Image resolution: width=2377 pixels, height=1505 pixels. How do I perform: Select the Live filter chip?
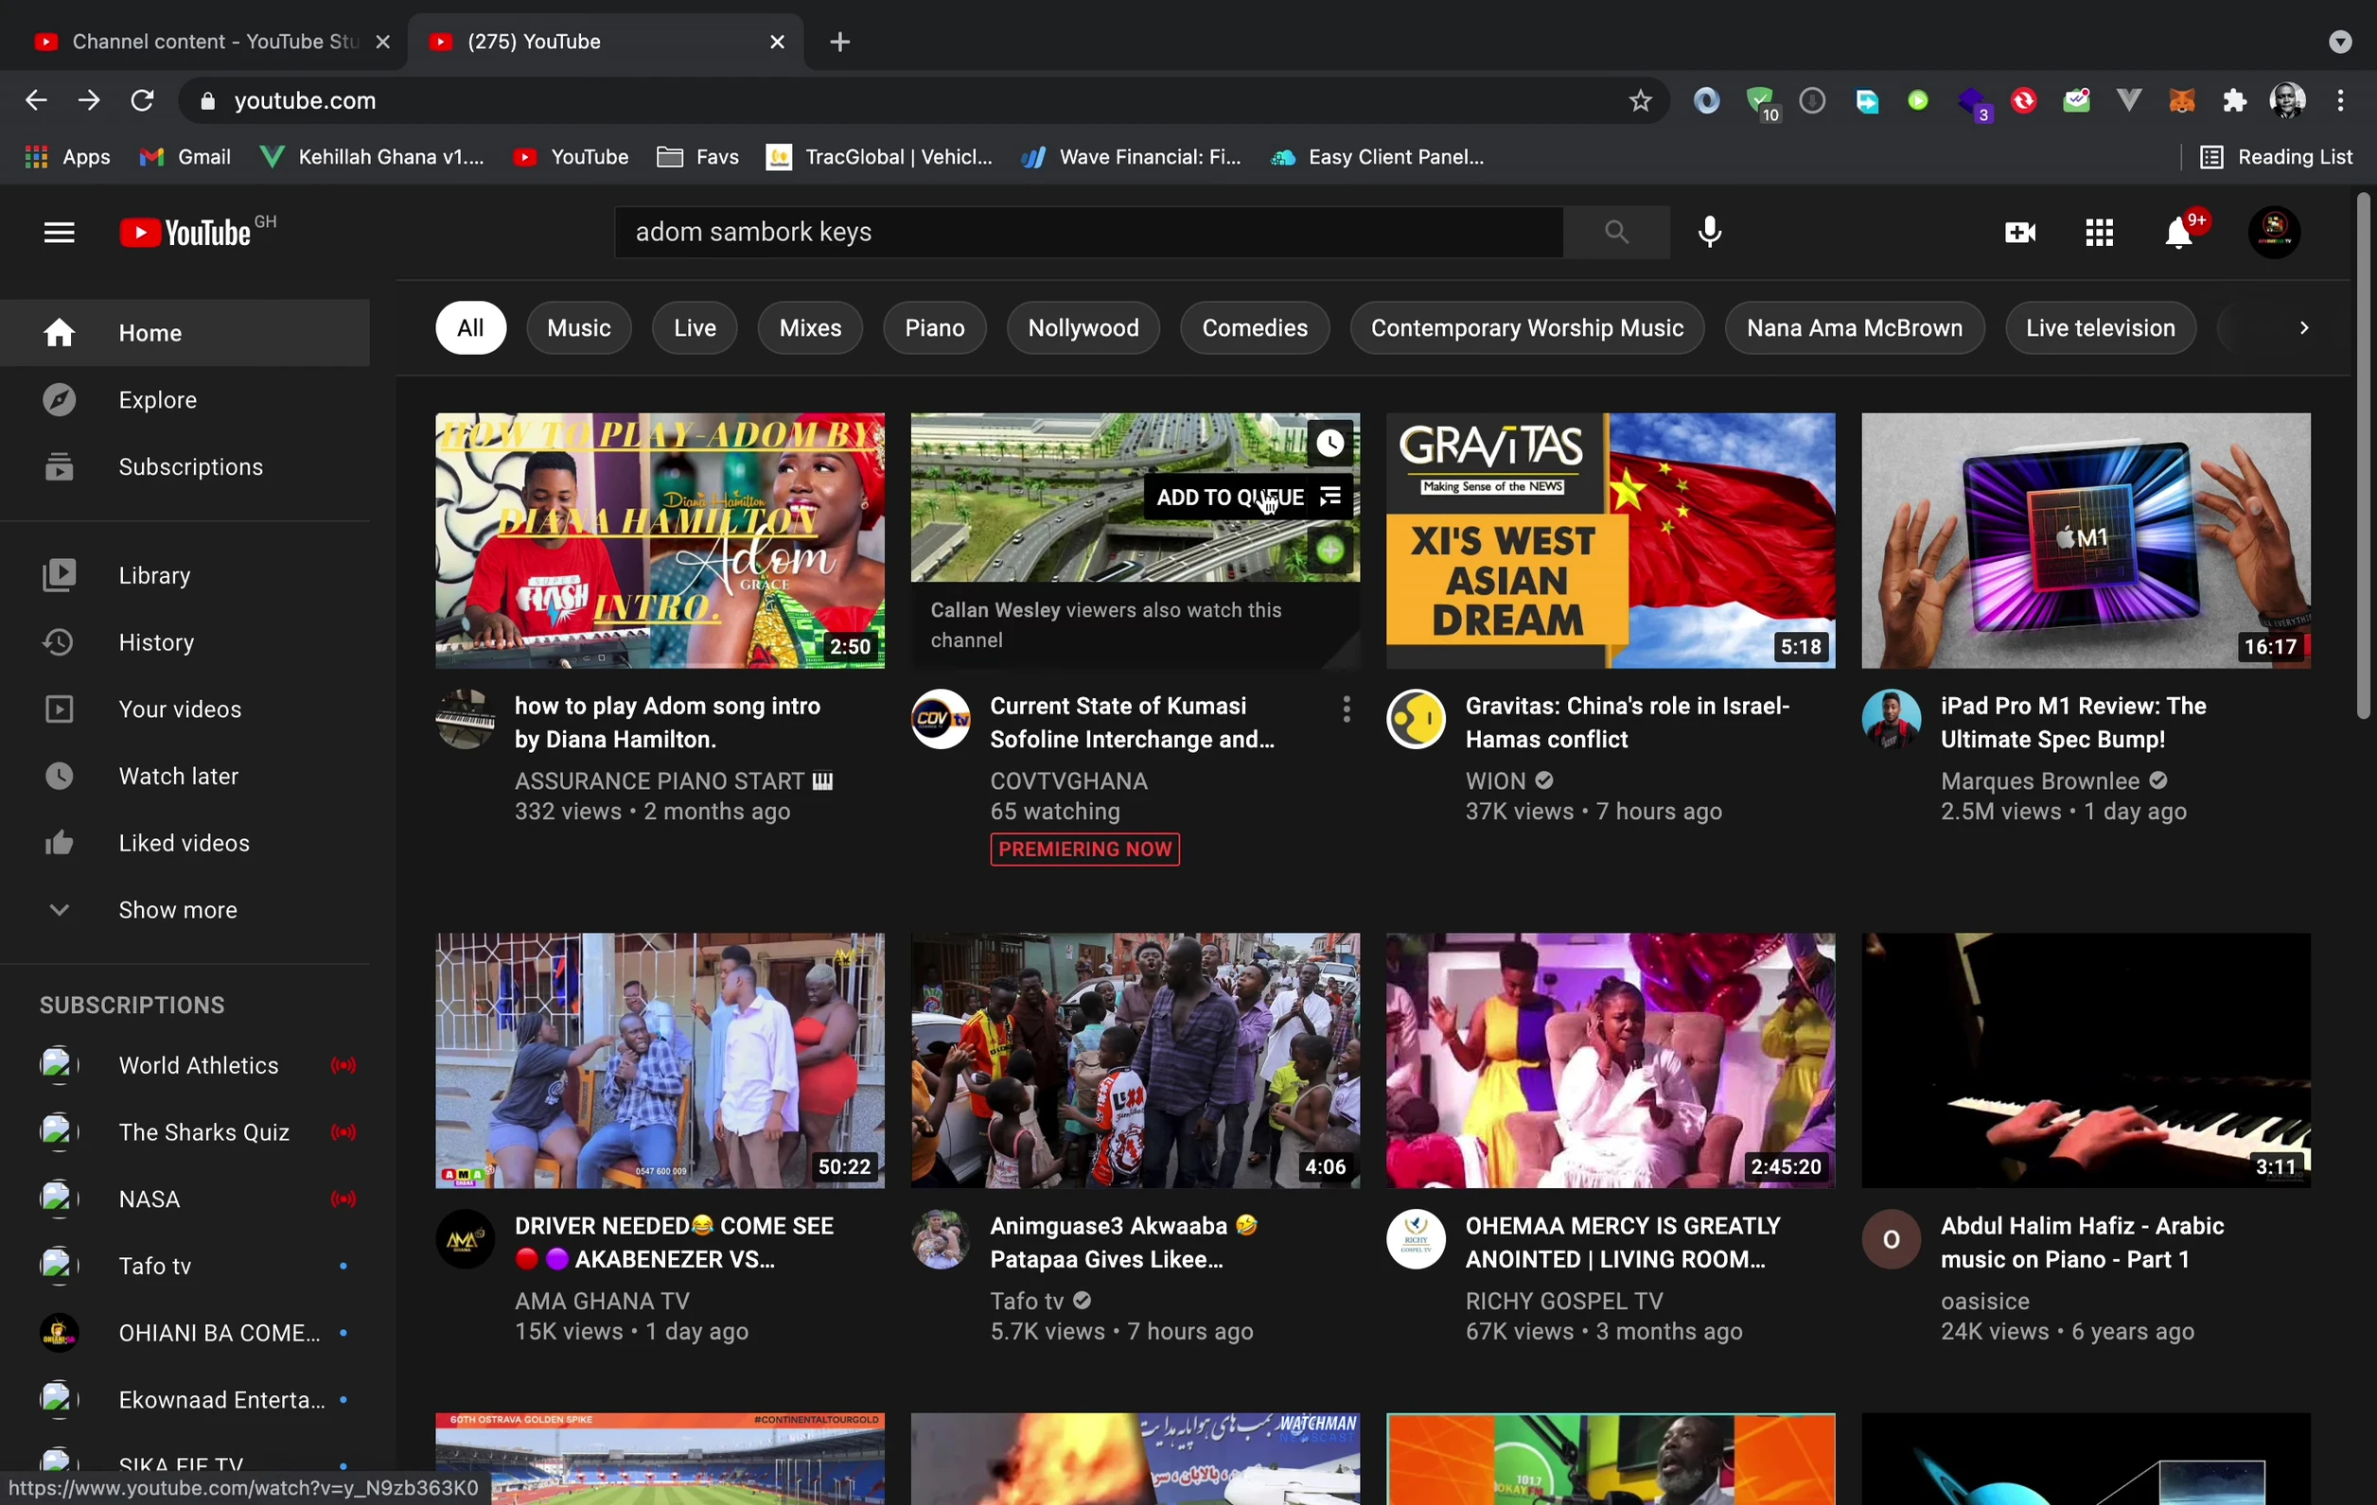695,327
